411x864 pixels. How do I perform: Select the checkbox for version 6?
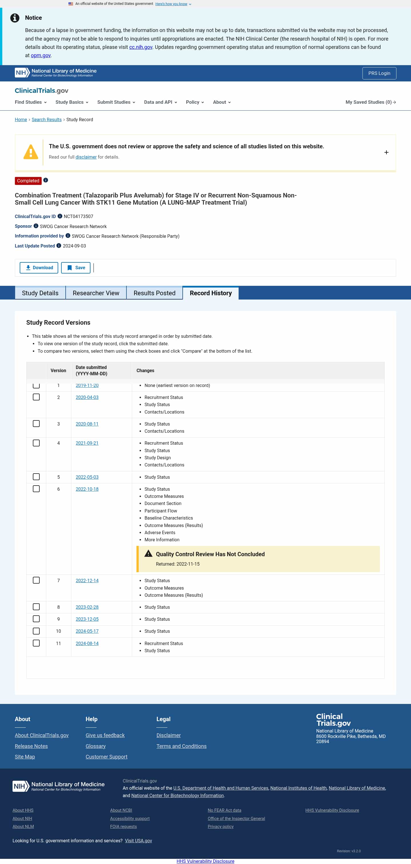click(36, 489)
